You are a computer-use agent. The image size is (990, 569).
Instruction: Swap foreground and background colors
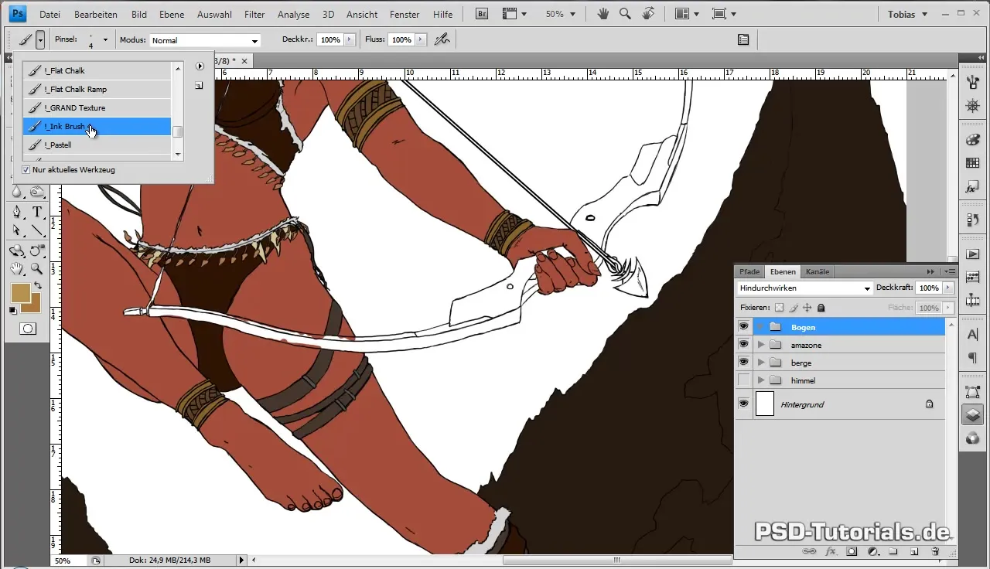pos(37,286)
